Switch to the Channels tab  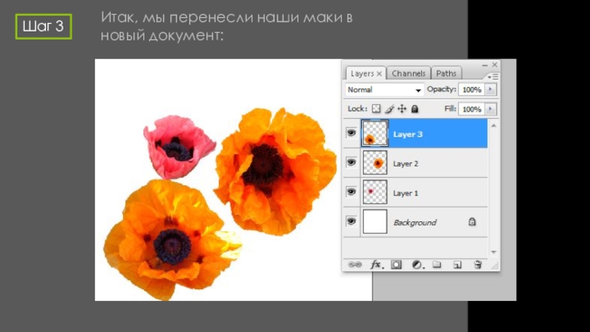click(x=409, y=74)
